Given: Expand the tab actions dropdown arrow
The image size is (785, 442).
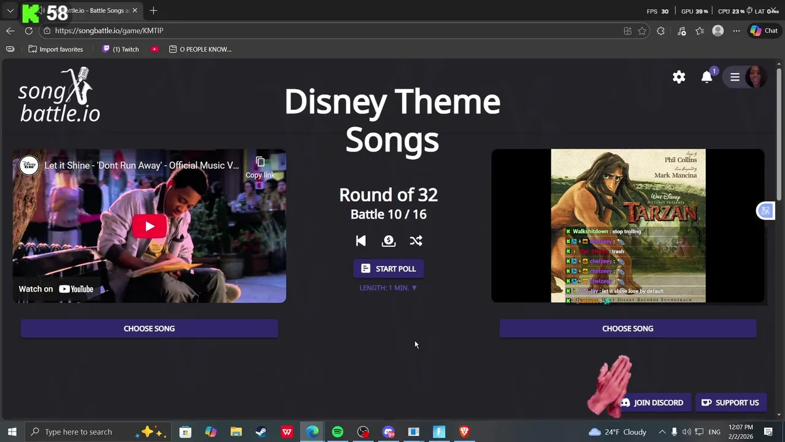Looking at the screenshot, I should coord(10,10).
